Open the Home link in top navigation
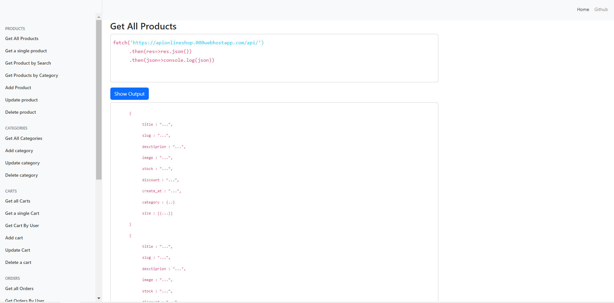 pyautogui.click(x=583, y=9)
